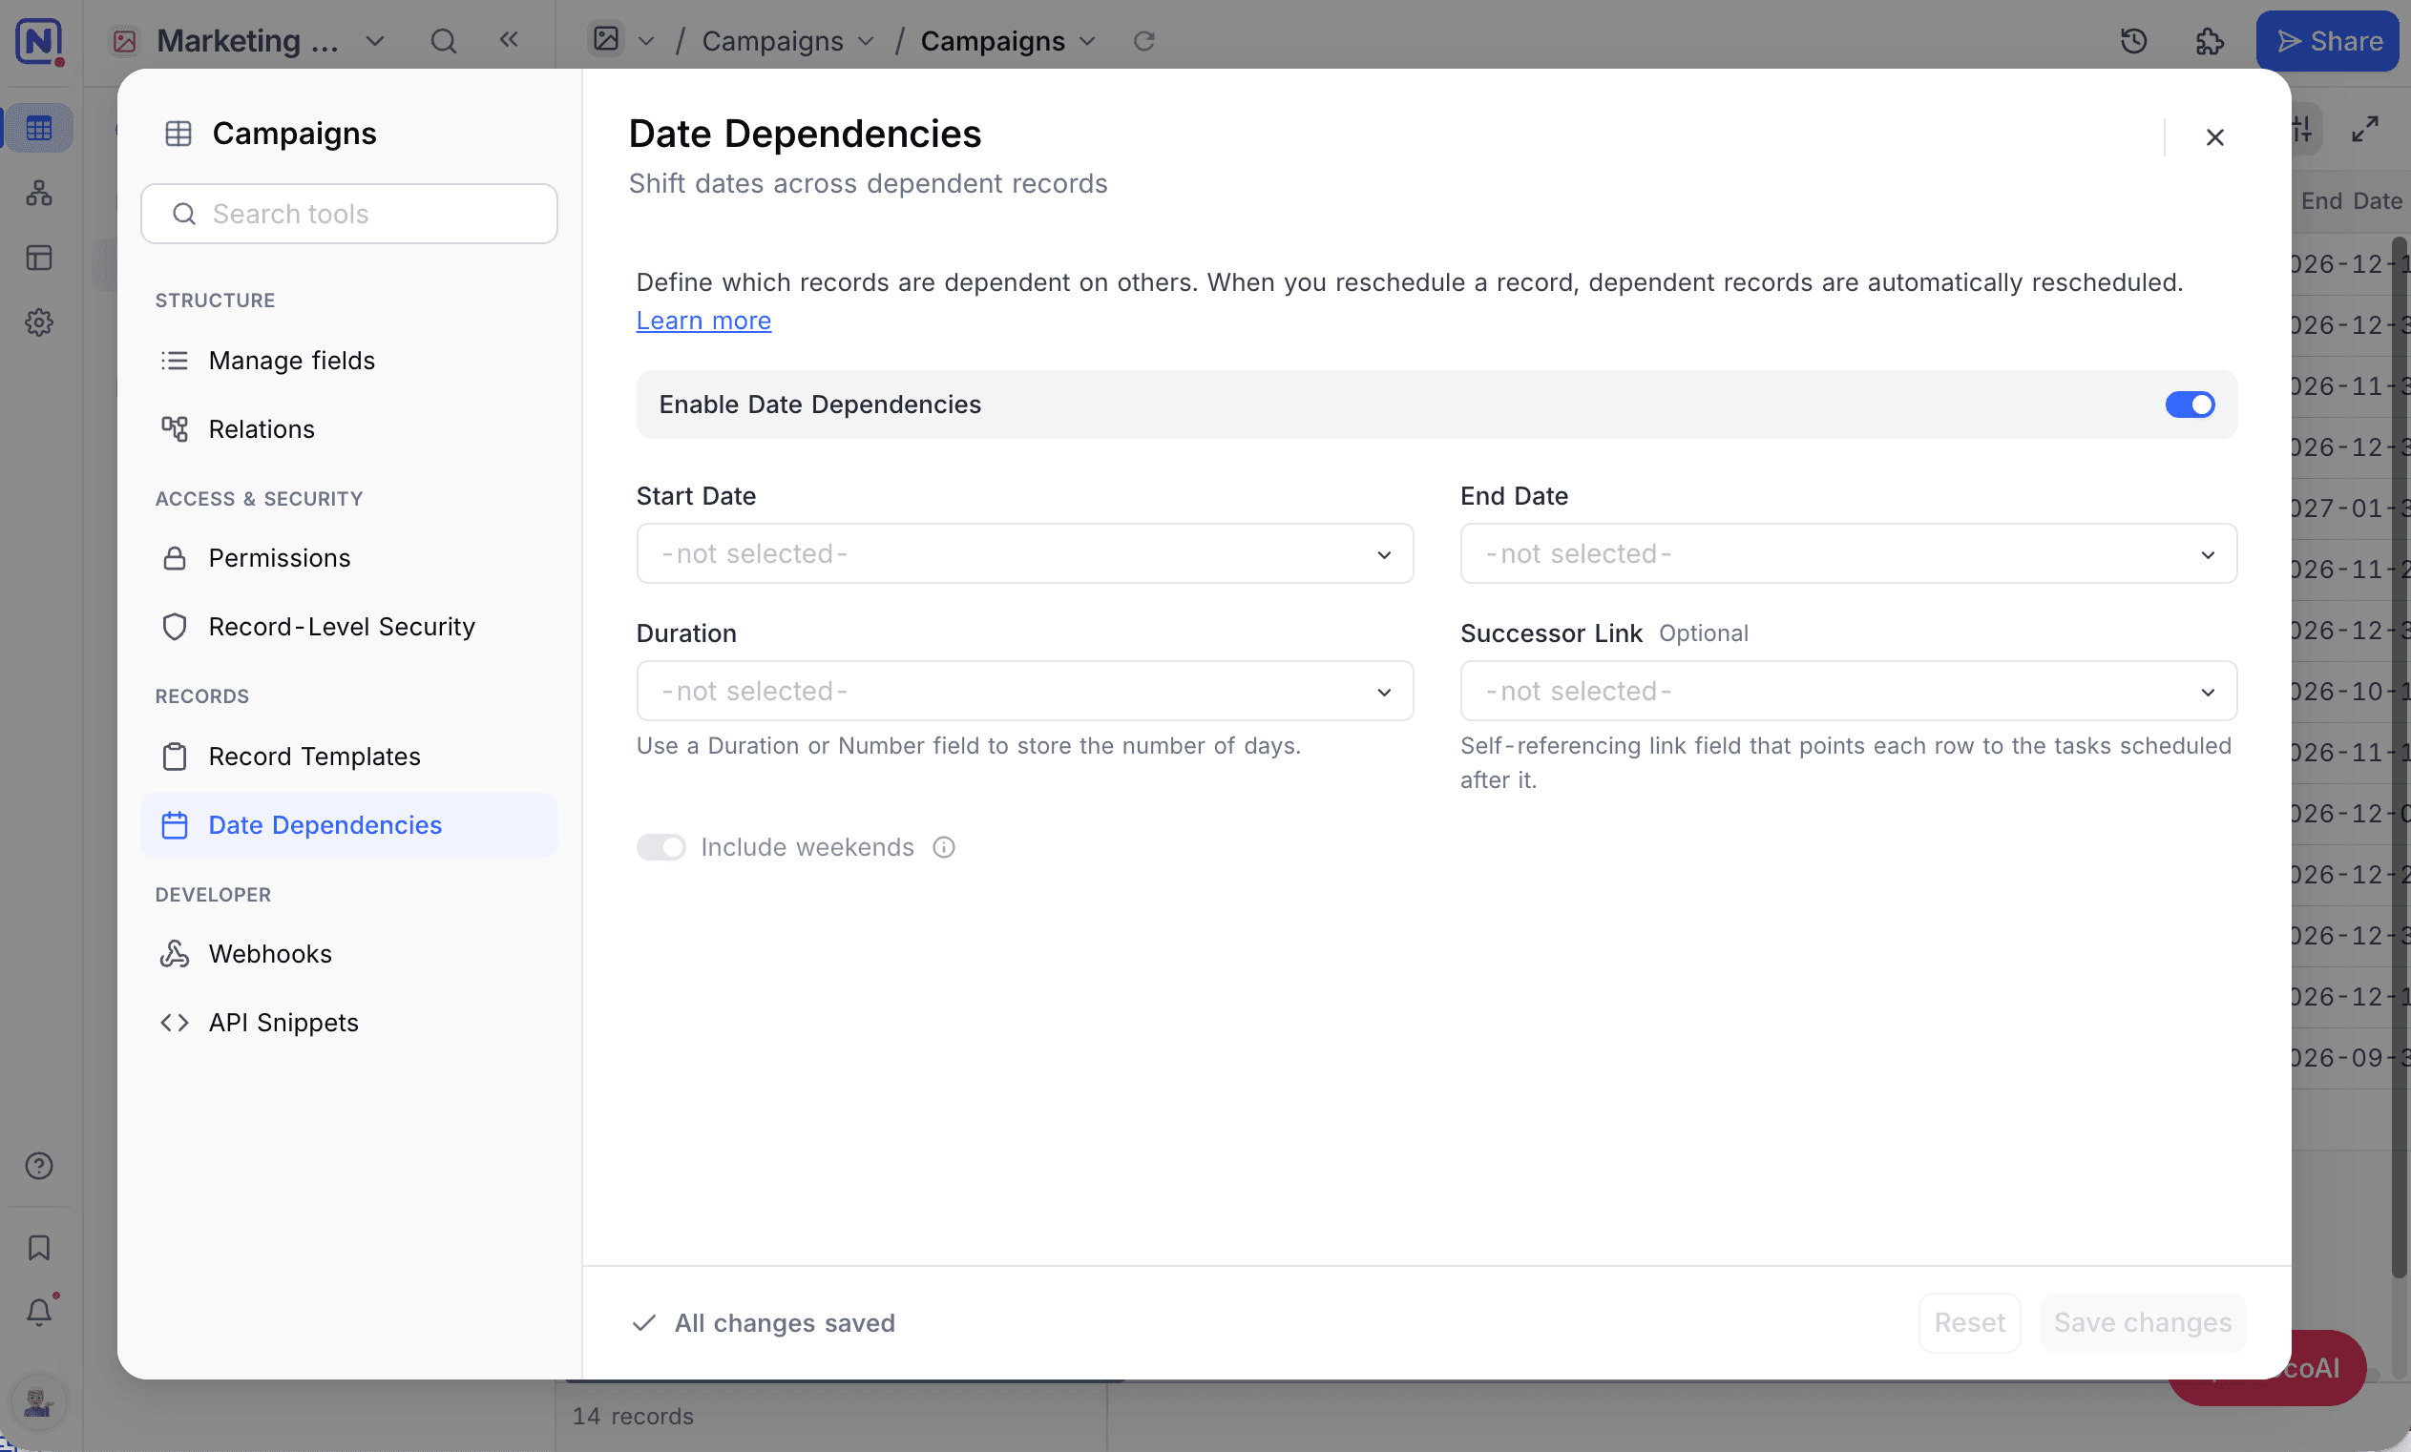Toggle Enable Date Dependencies switch
Screen dimensions: 2411x1452
click(2190, 404)
